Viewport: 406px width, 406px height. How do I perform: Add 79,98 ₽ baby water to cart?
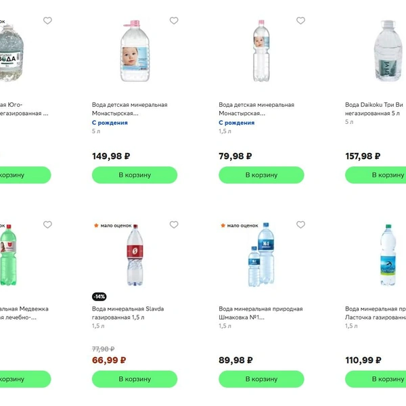point(261,175)
